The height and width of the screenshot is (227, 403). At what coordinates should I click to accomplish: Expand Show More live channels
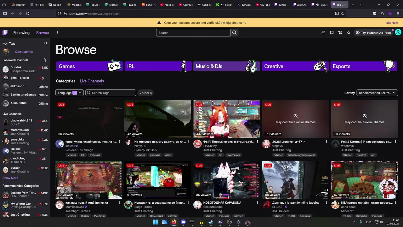pyautogui.click(x=10, y=178)
